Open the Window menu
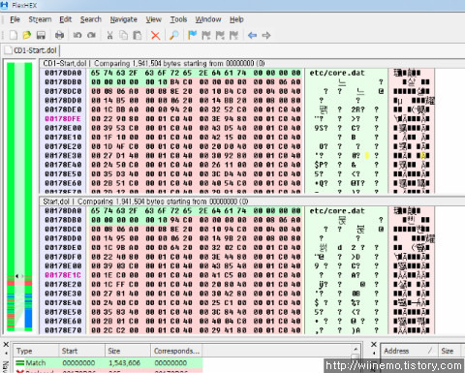This screenshot has width=465, height=373. (x=208, y=19)
